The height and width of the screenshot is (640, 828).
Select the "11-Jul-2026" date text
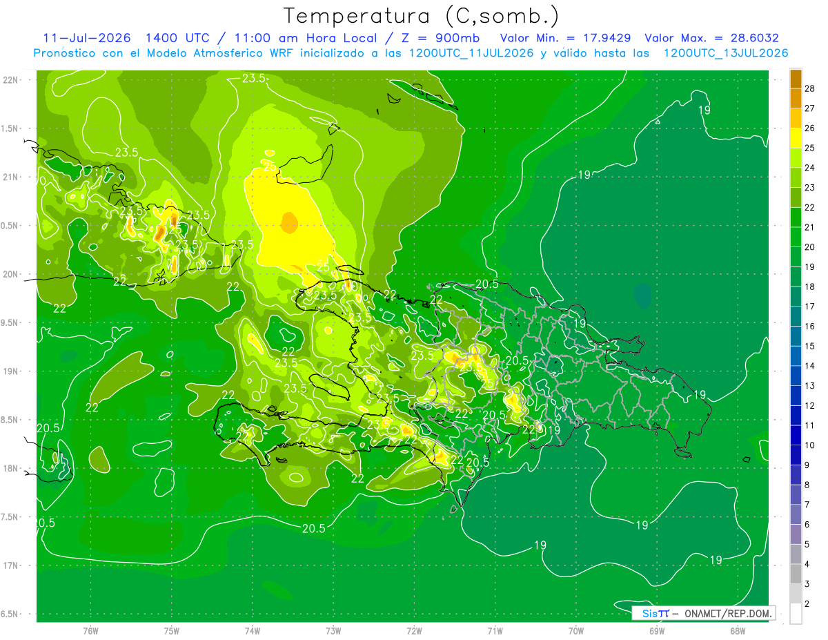click(x=87, y=38)
